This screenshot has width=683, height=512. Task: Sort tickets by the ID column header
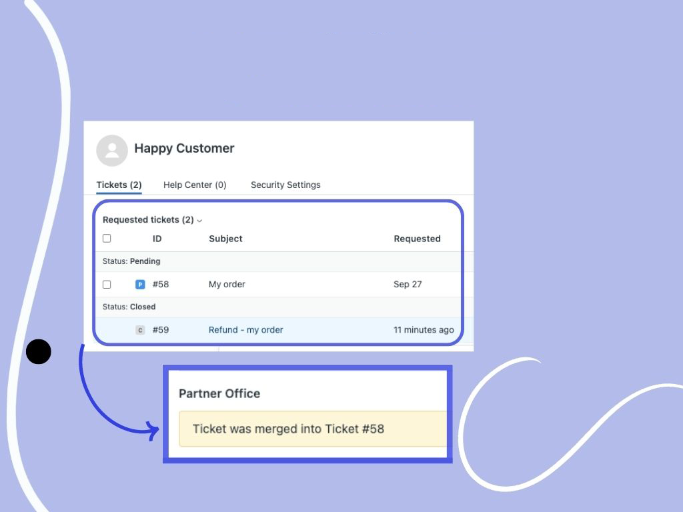click(157, 239)
